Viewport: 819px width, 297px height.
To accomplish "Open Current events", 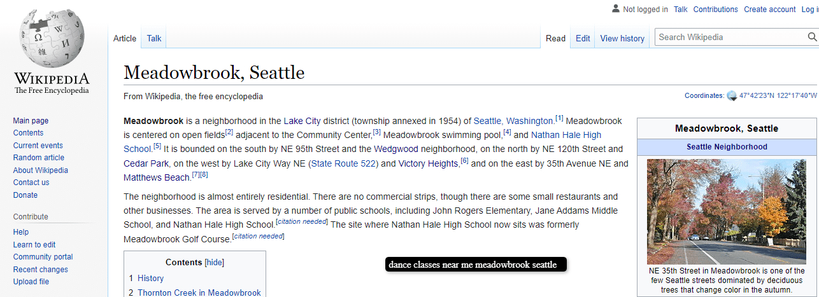I will [38, 146].
